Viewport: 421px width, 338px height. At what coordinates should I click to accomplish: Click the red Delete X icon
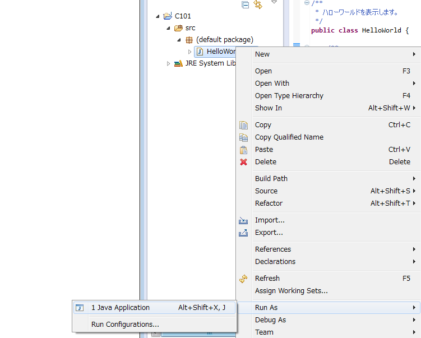[243, 162]
